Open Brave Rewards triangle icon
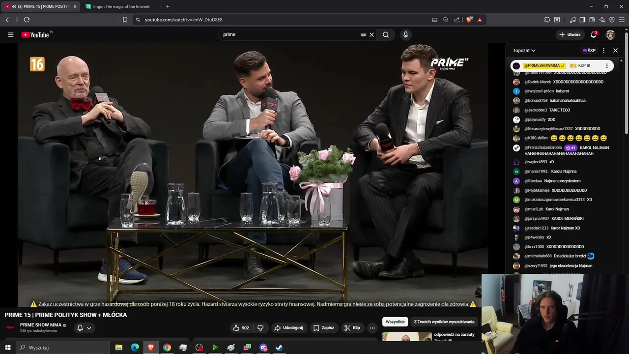This screenshot has height=354, width=629. coord(480,20)
